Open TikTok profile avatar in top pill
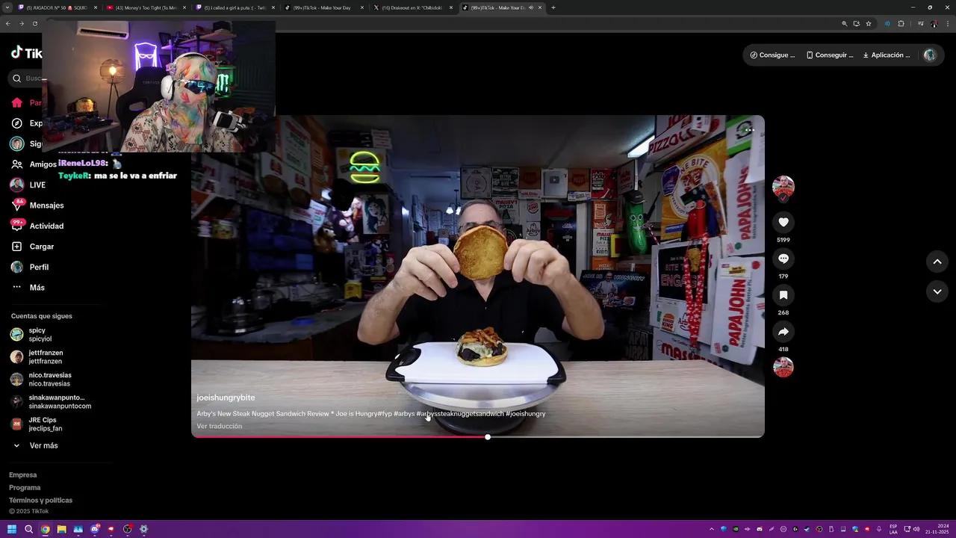This screenshot has height=538, width=956. (x=929, y=55)
